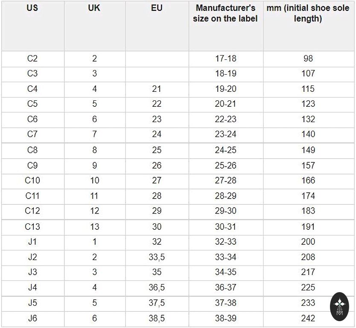Click the mm initial shoe sole length header
The height and width of the screenshot is (328, 356).
coord(308,13)
